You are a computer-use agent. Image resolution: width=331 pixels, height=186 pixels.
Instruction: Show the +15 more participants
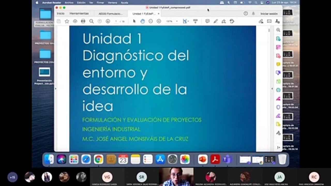[12, 177]
